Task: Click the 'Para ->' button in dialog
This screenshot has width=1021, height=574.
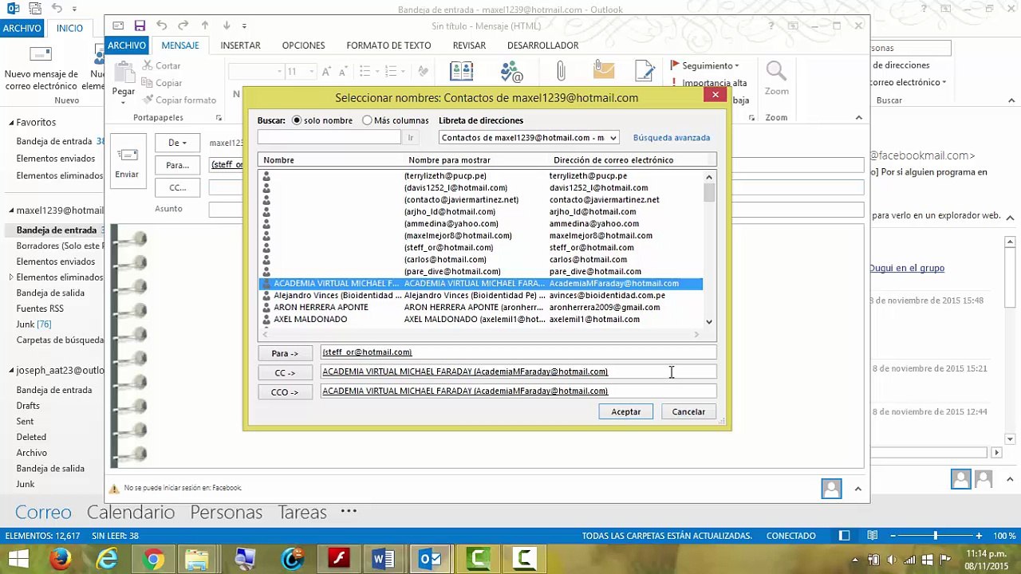Action: 285,353
